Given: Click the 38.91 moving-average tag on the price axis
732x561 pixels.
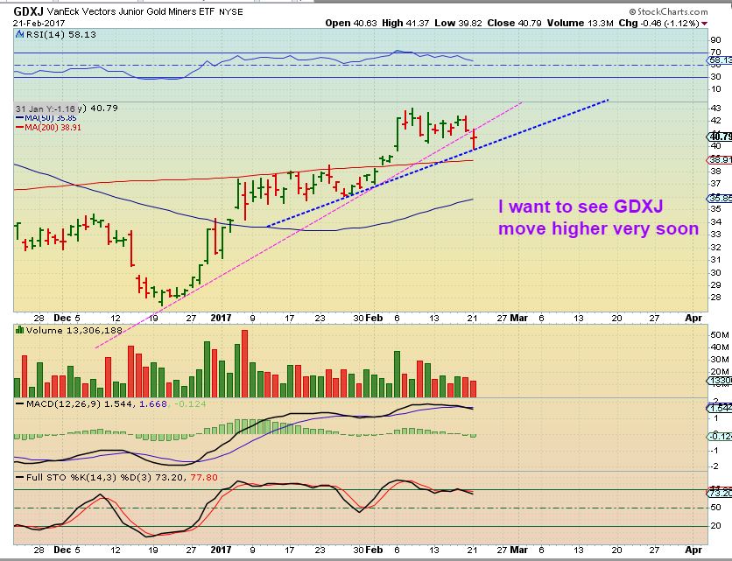Looking at the screenshot, I should tap(720, 159).
